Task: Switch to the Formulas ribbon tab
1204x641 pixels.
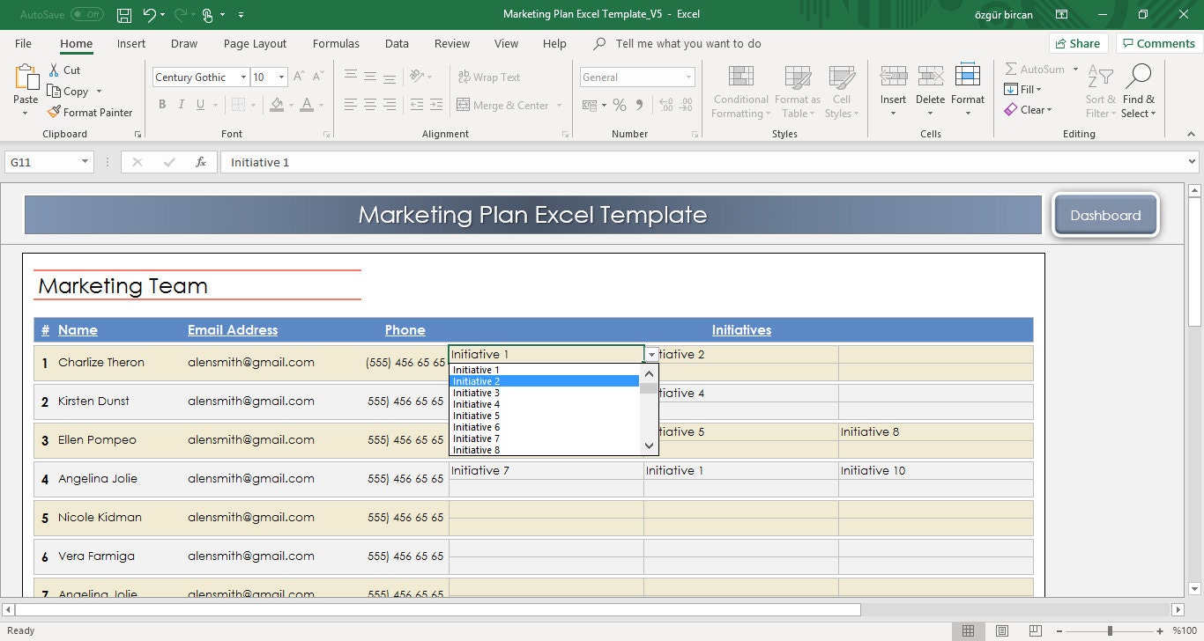Action: 336,43
